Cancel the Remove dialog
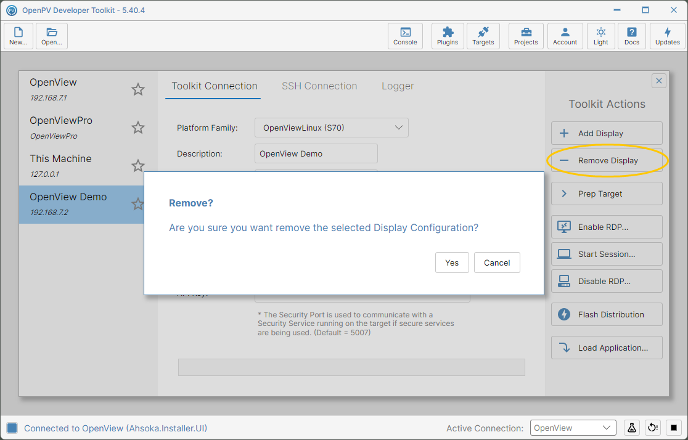 [497, 263]
